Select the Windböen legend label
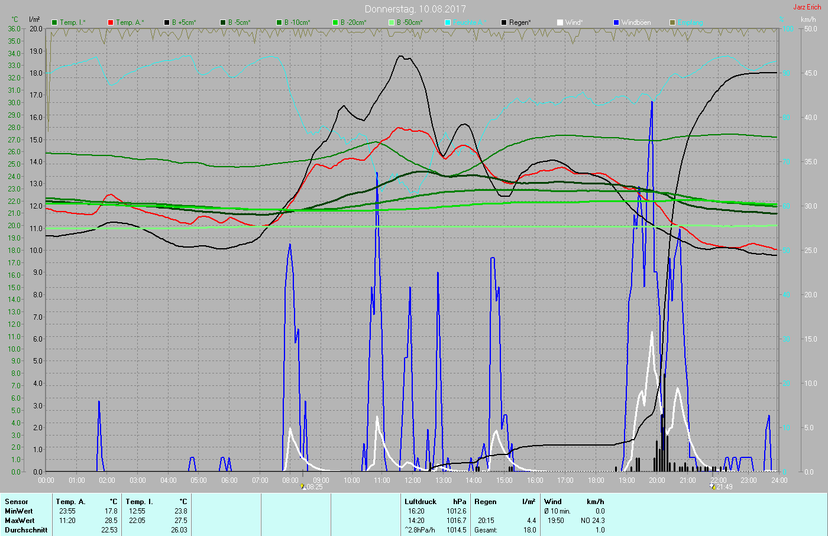 pyautogui.click(x=636, y=22)
